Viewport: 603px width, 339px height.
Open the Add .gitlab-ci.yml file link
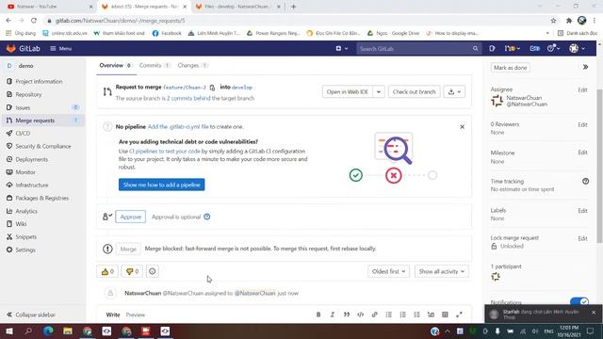[x=178, y=127]
